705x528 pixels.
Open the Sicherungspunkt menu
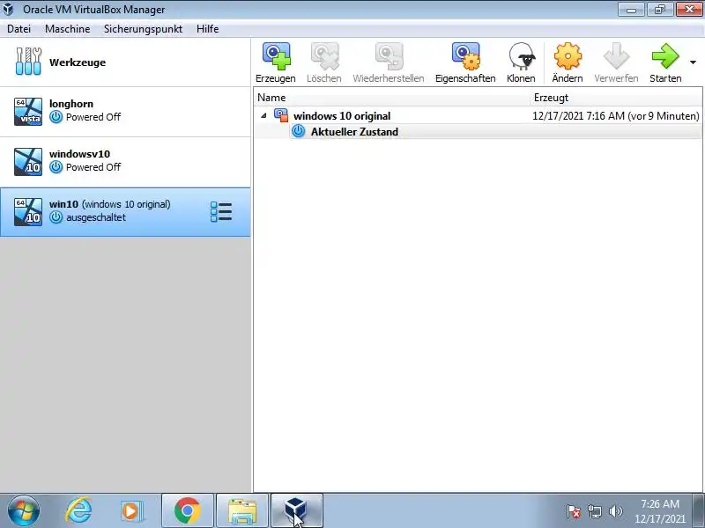point(143,29)
